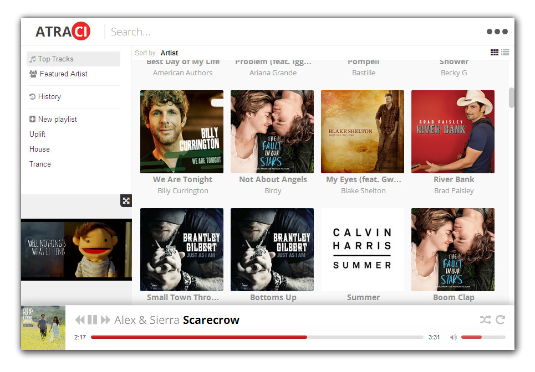Screen dimensions: 535x372
Task: Click the History clock icon
Action: (x=32, y=97)
